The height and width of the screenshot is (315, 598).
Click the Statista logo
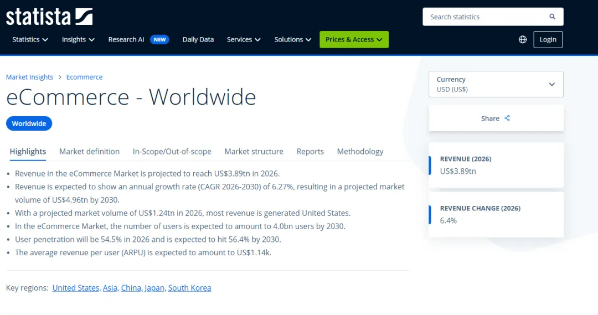tap(49, 17)
